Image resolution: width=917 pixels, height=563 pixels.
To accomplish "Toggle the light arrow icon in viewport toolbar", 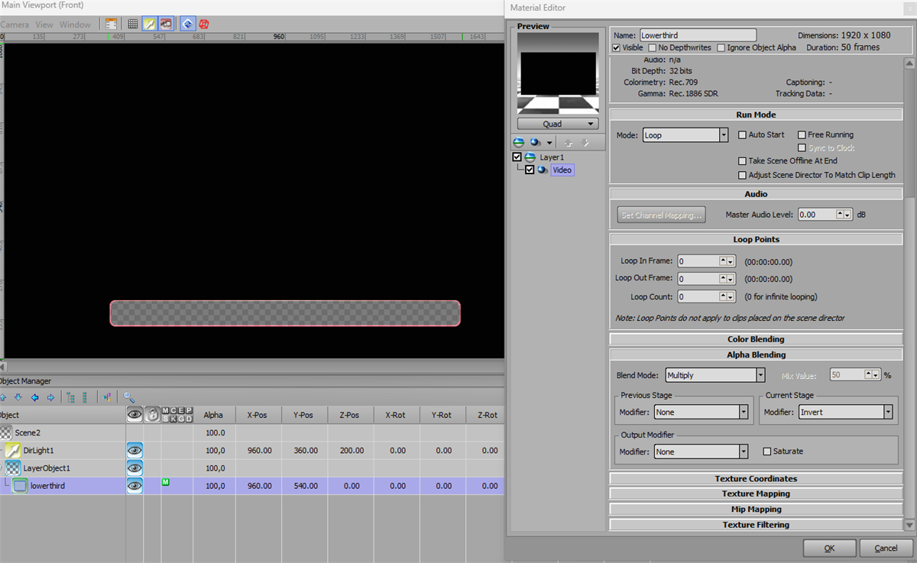I will pos(149,24).
